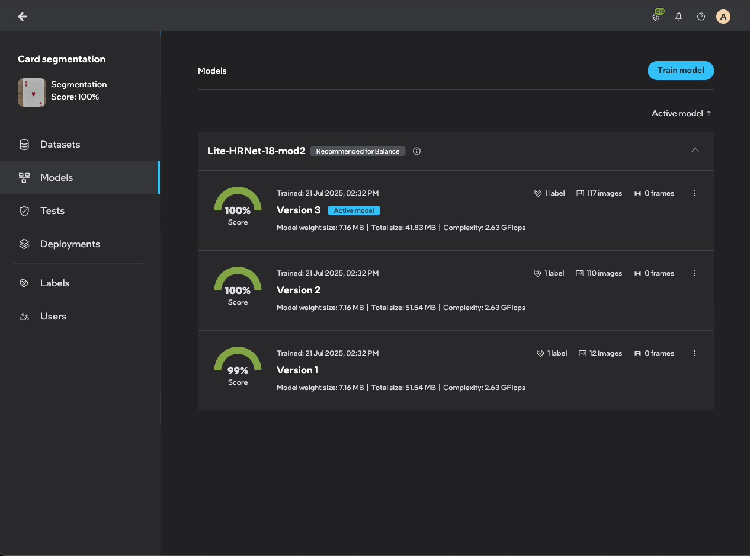
Task: Click the back arrow icon
Action: click(x=23, y=17)
